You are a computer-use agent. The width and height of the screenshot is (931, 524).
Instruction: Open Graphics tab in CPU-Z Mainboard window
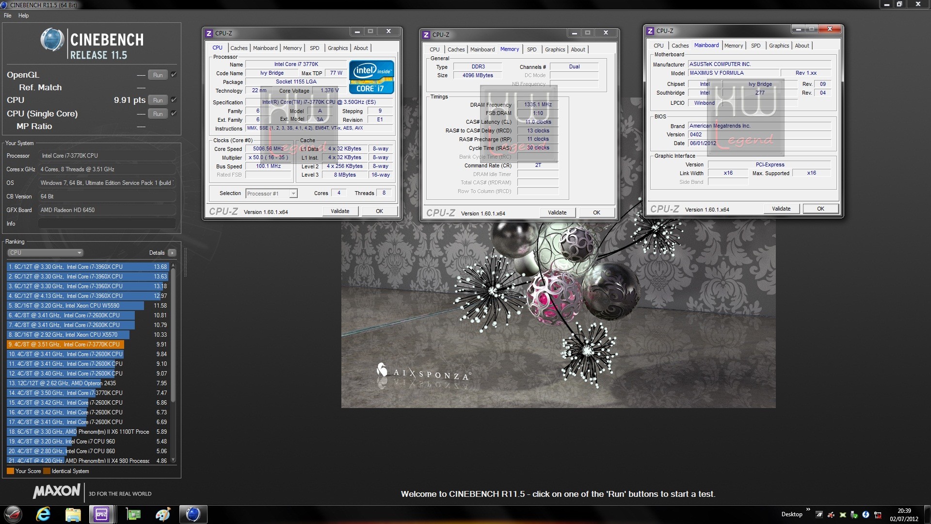pos(779,46)
